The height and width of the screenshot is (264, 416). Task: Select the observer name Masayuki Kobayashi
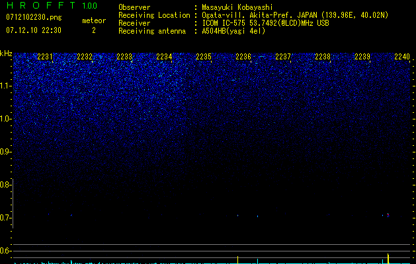tap(237, 7)
